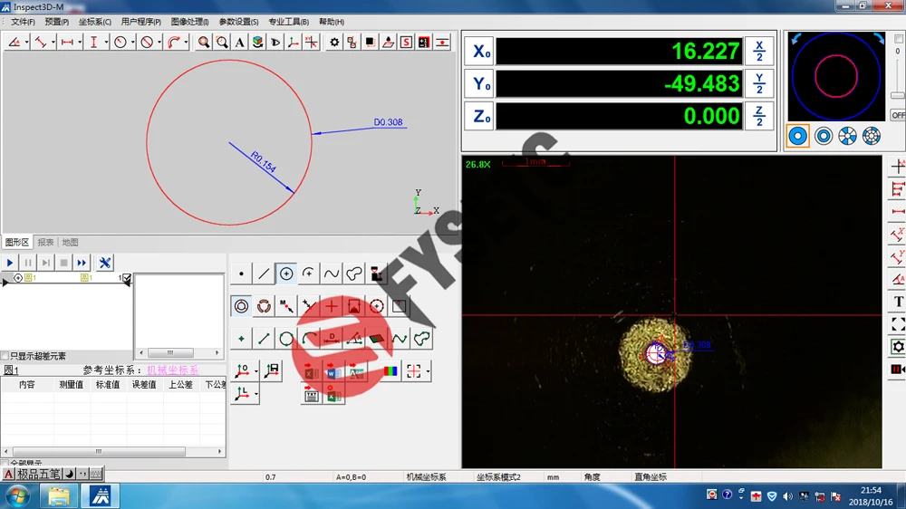Open settings gear in top toolbar
The height and width of the screenshot is (509, 906).
point(334,43)
